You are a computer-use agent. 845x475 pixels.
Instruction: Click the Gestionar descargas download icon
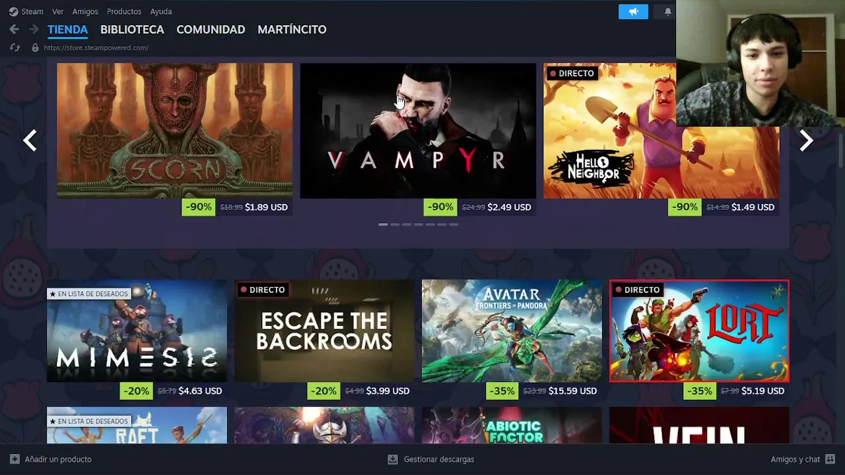point(393,459)
